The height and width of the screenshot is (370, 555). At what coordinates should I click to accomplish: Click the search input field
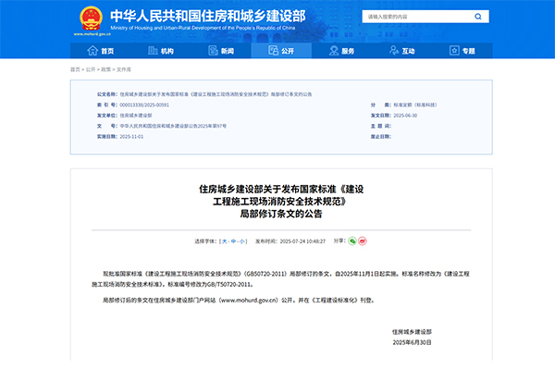tap(414, 17)
